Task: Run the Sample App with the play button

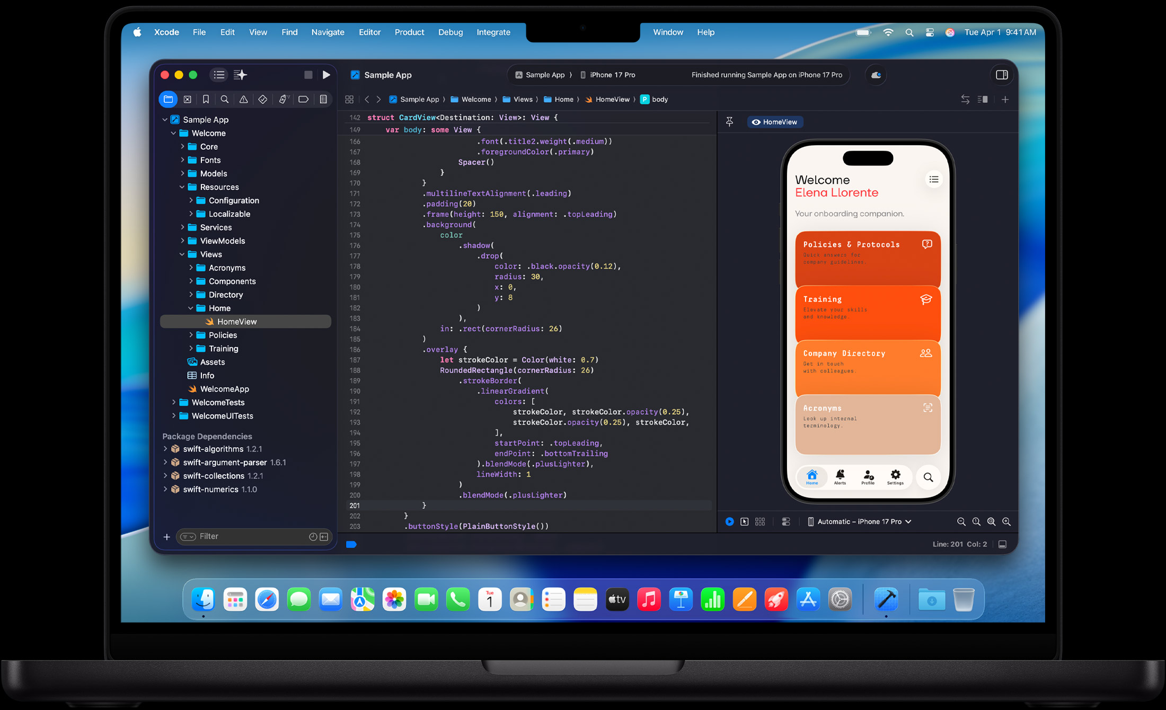Action: [x=326, y=75]
